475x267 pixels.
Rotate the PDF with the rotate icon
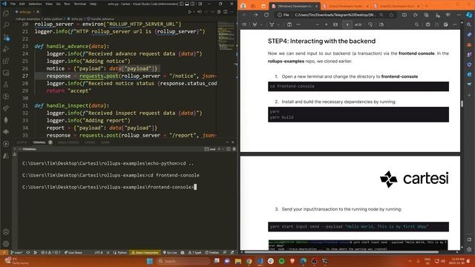click(x=370, y=24)
